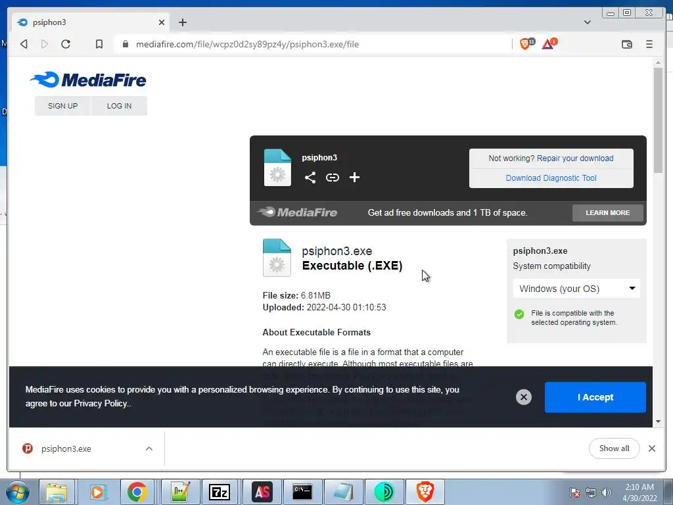Open command prompt taskbar icon
Viewport: 673px width, 505px height.
[x=302, y=492]
